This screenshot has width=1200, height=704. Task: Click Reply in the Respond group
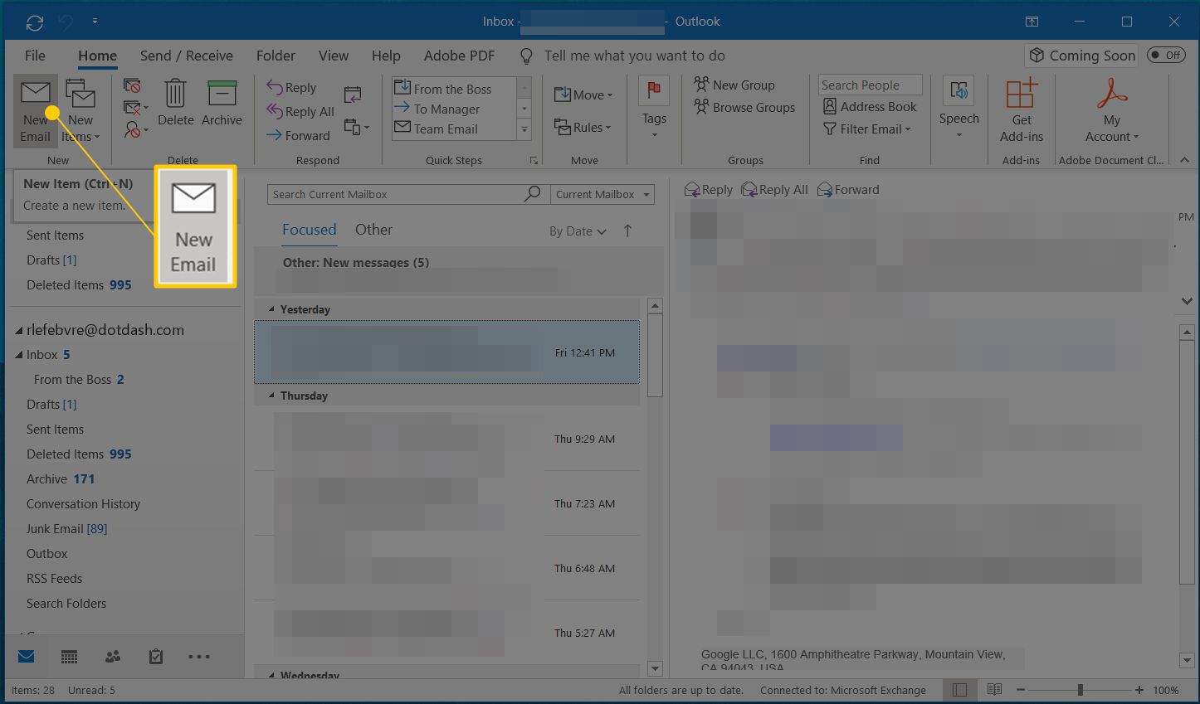click(291, 87)
